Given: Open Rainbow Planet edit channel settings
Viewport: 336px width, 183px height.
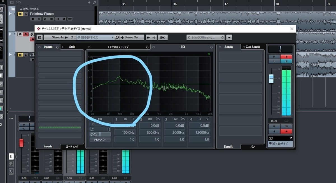Looking at the screenshot, I should point(45,19).
